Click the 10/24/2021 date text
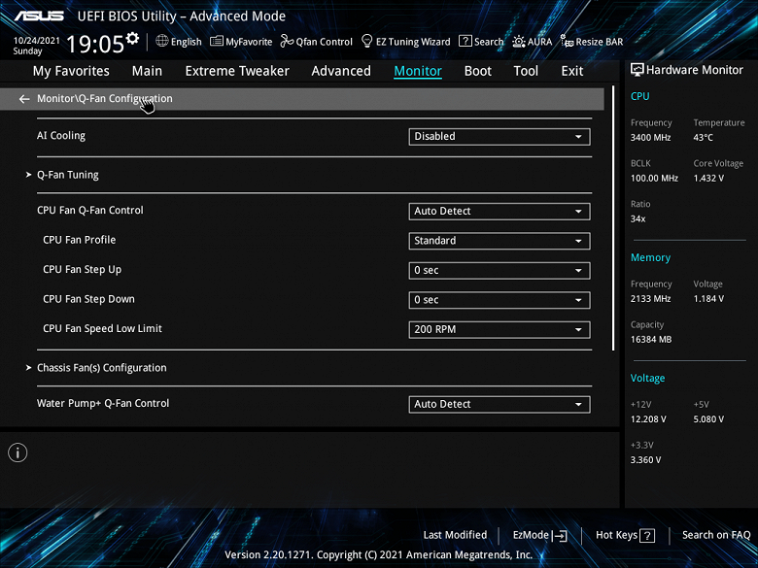758x568 pixels. tap(36, 41)
